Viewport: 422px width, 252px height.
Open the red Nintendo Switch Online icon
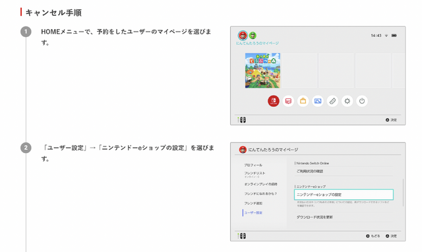coord(274,101)
